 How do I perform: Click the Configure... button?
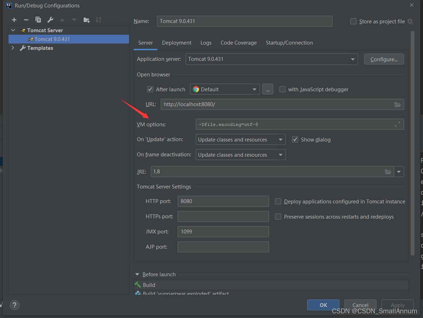384,59
